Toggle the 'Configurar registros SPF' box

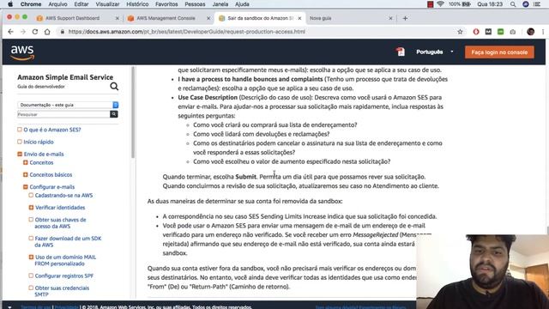tap(31, 276)
